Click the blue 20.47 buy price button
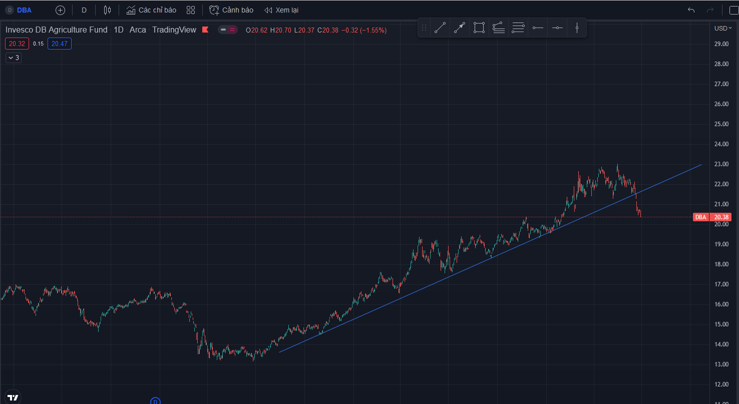Viewport: 739px width, 404px height. pyautogui.click(x=60, y=44)
